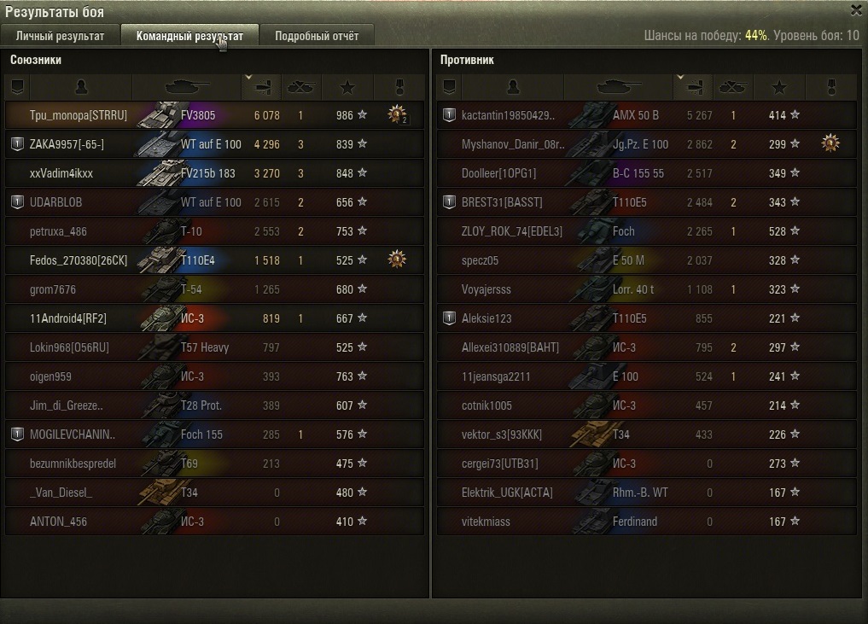The image size is (868, 624).
Task: Click the medal of Tpu_monopa[STRRU]
Action: click(397, 114)
